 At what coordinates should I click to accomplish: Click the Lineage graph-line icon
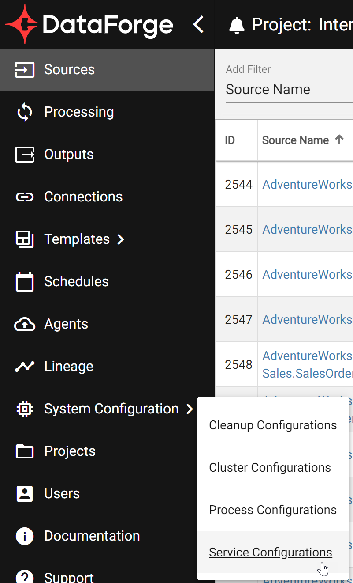click(x=25, y=367)
